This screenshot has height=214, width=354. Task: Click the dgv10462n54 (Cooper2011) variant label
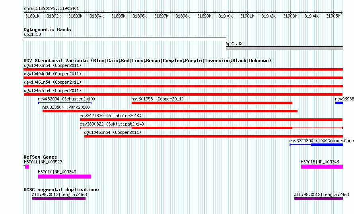coord(53,90)
